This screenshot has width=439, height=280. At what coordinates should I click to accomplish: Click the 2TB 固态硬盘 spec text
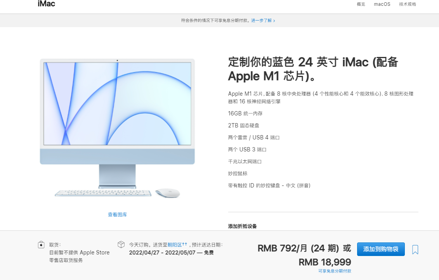[x=244, y=125]
